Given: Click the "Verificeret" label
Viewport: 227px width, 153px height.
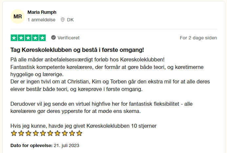Looking at the screenshot, I should 69,38.
